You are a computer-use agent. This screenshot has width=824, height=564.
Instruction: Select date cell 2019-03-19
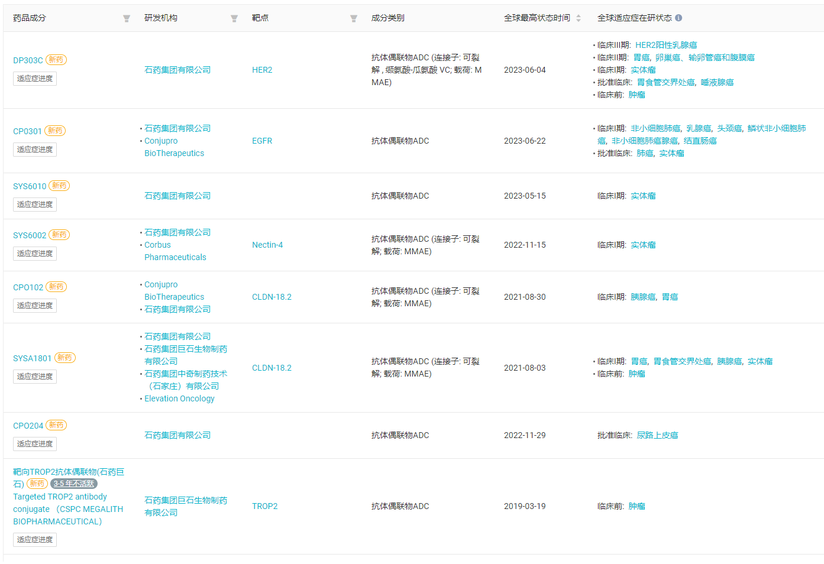[x=525, y=506]
